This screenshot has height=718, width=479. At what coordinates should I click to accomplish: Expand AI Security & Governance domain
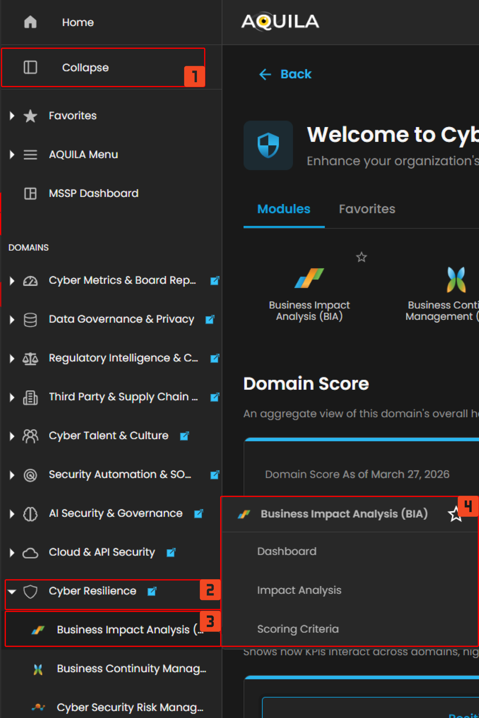(x=12, y=514)
